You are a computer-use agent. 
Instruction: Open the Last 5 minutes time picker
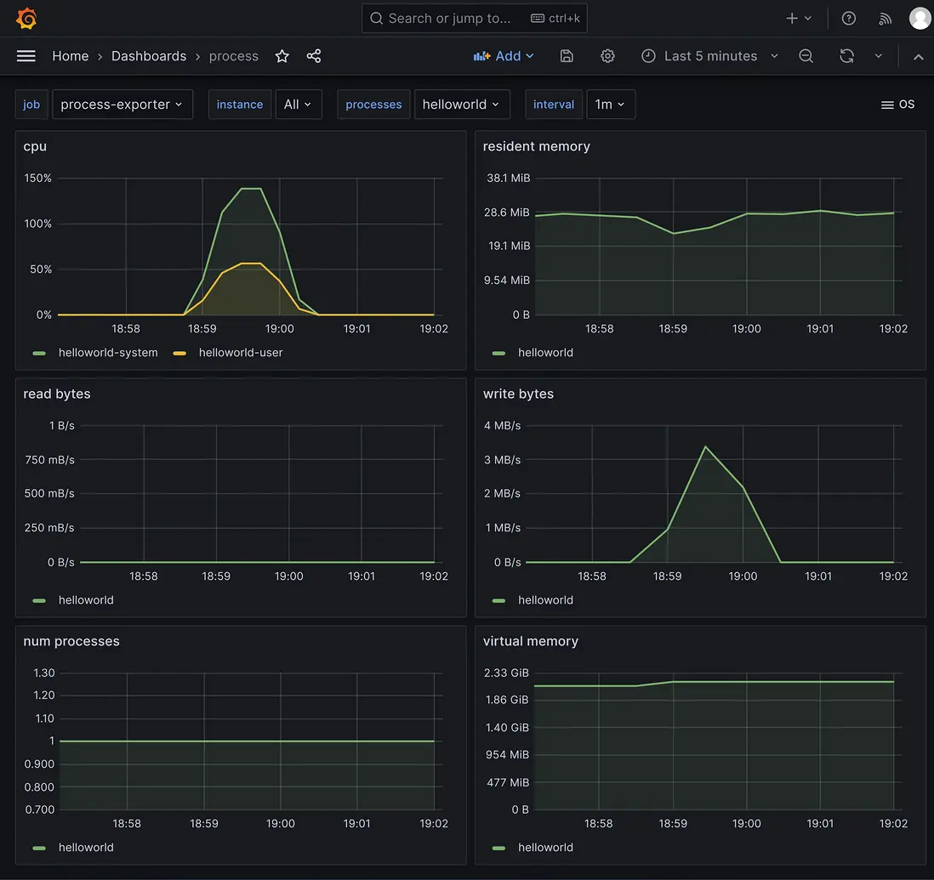[x=710, y=56]
